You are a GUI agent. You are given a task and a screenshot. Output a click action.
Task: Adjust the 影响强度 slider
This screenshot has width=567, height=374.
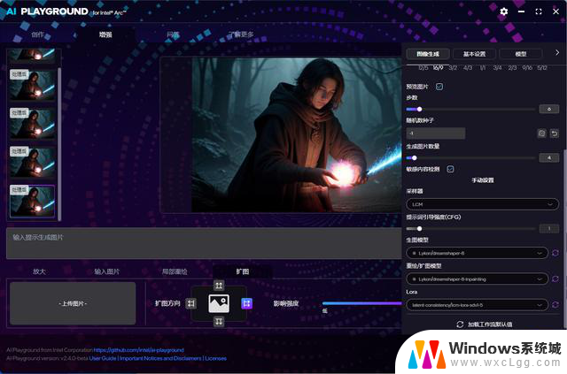[361, 303]
